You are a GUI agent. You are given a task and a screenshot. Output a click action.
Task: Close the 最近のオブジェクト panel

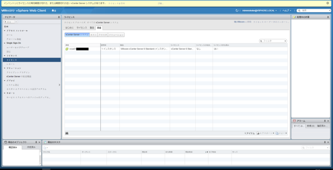click(x=39, y=142)
